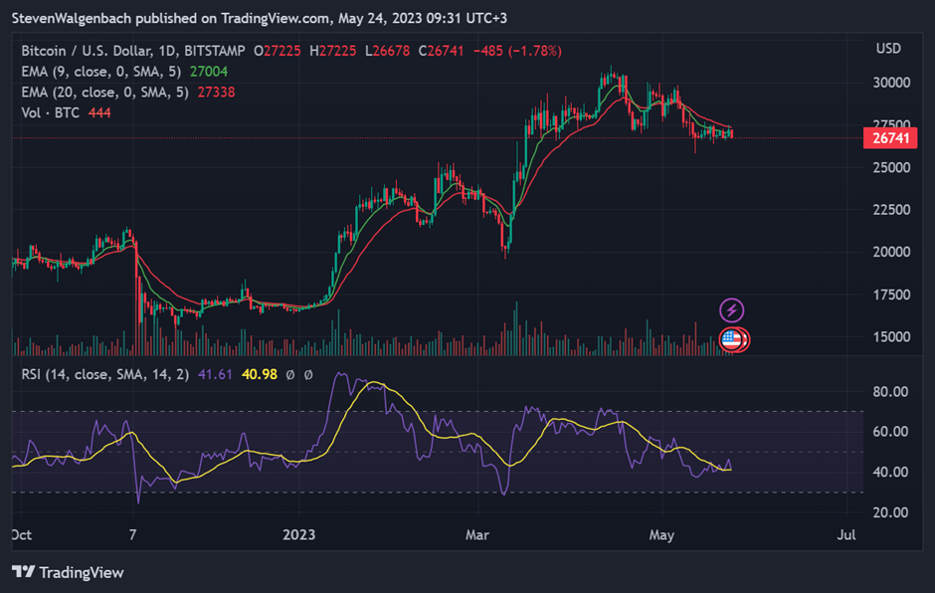935x593 pixels.
Task: Click the purple lightning bolt event icon
Action: pos(732,309)
